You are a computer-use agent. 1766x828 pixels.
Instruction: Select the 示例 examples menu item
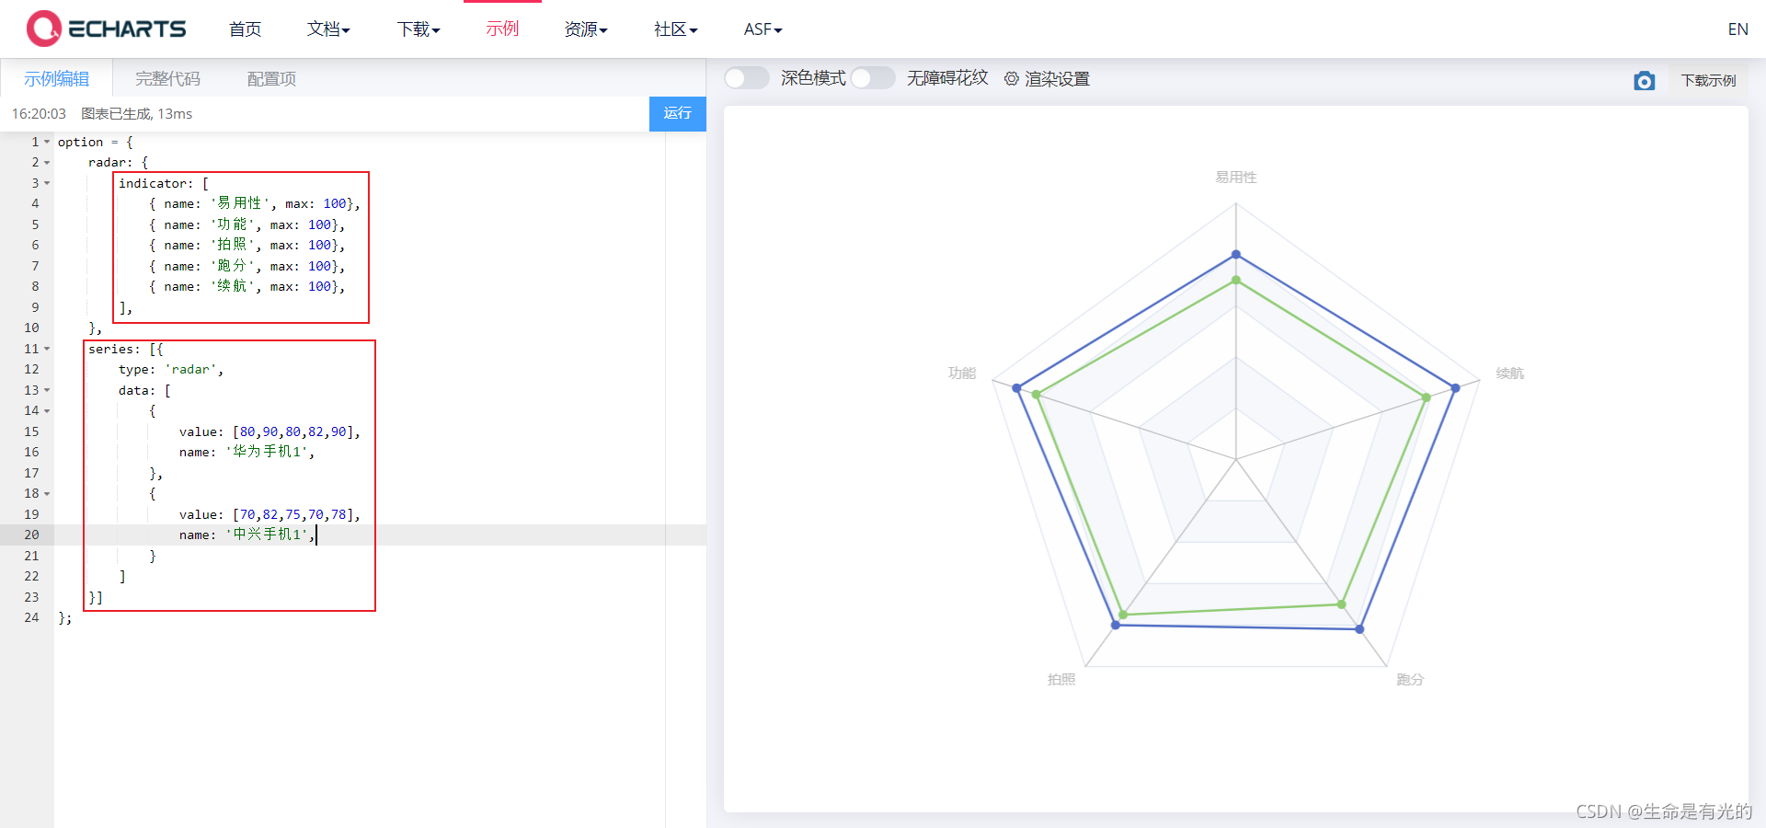tap(502, 29)
